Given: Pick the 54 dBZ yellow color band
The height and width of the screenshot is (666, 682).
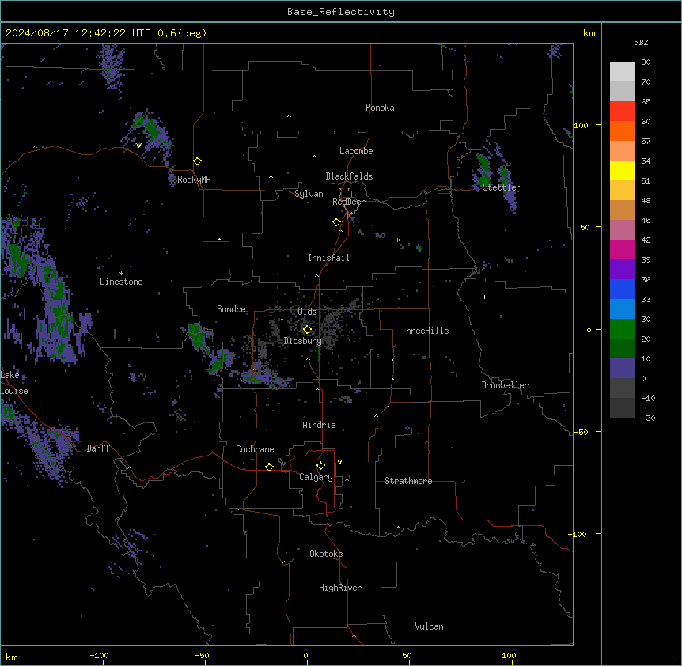Looking at the screenshot, I should point(622,170).
